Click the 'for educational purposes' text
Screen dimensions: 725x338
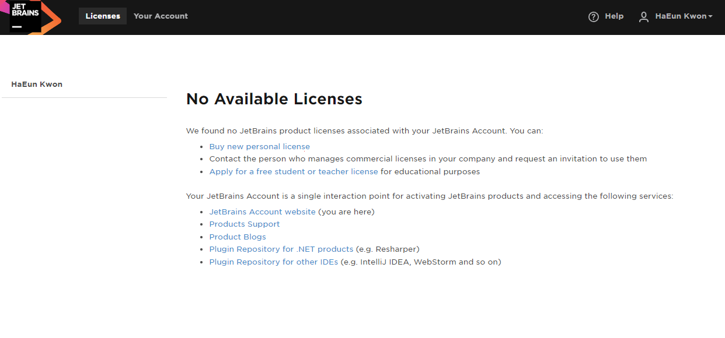point(430,172)
